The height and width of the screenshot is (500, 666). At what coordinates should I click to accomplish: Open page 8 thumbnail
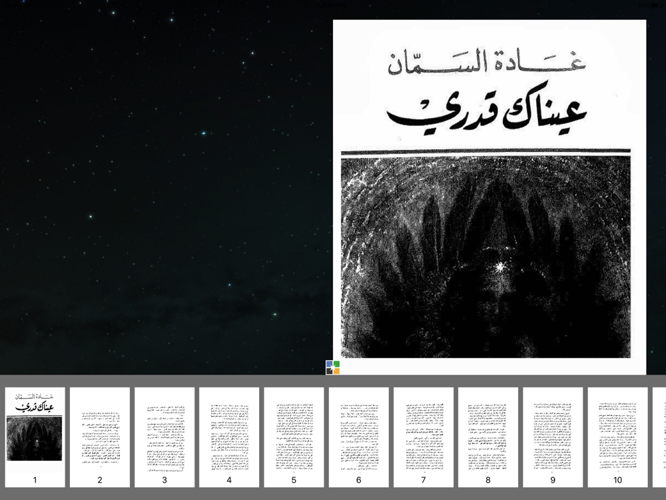click(488, 437)
